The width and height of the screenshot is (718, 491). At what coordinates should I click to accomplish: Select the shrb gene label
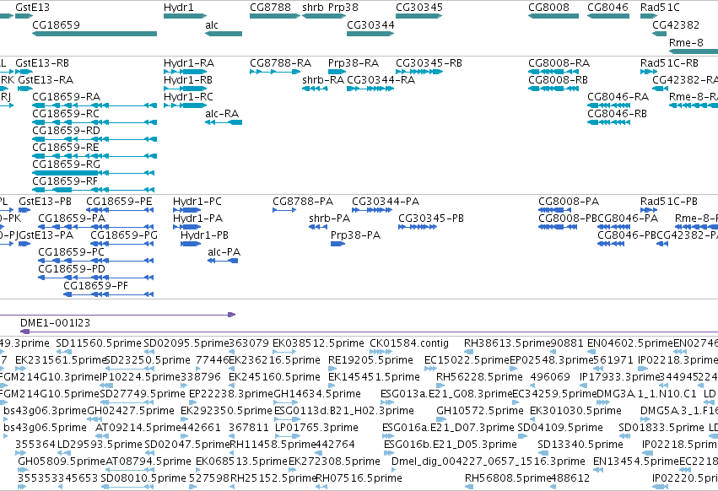313,8
